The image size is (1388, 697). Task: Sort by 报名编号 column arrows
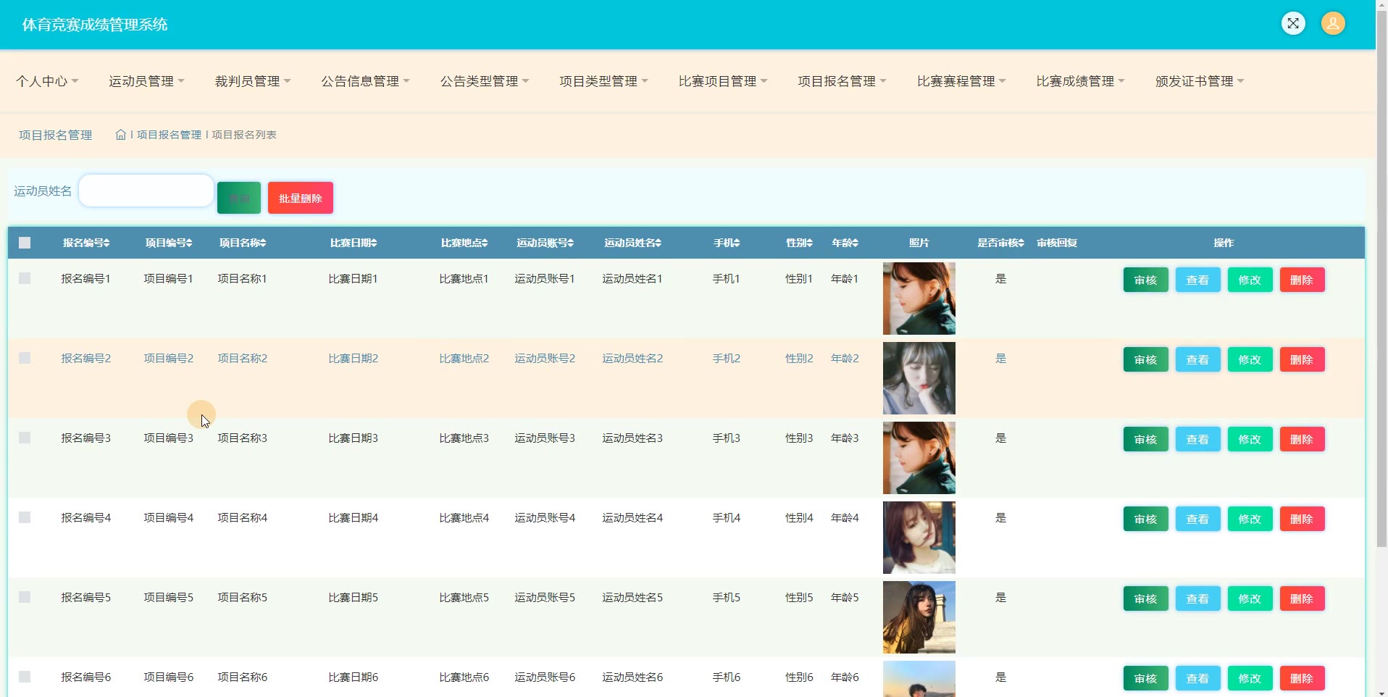[106, 243]
